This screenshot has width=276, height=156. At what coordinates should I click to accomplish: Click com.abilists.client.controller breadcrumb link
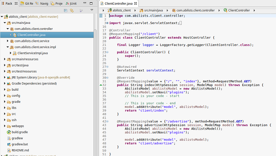coord(195,10)
